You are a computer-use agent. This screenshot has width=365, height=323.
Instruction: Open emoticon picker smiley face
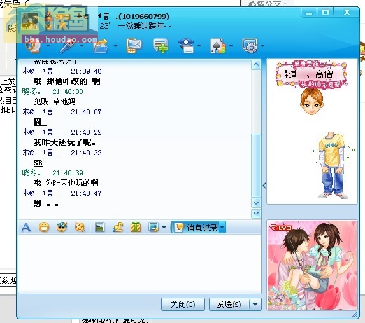[44, 227]
